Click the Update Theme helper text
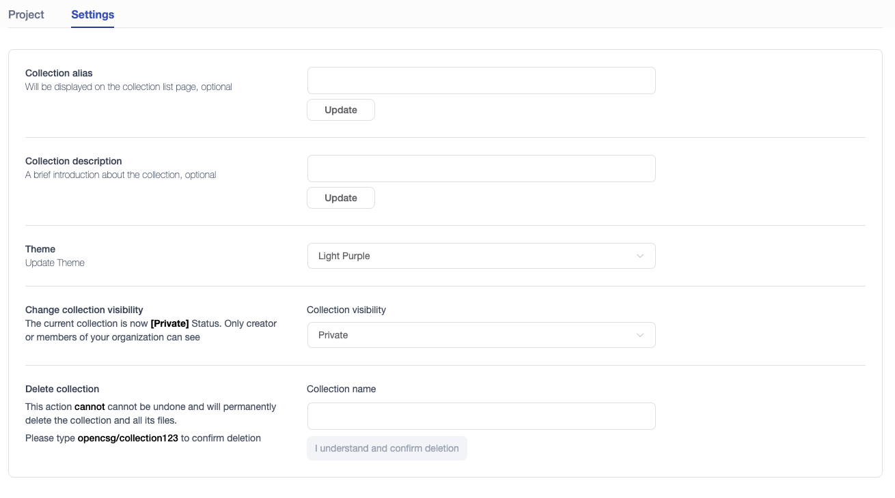 click(55, 263)
